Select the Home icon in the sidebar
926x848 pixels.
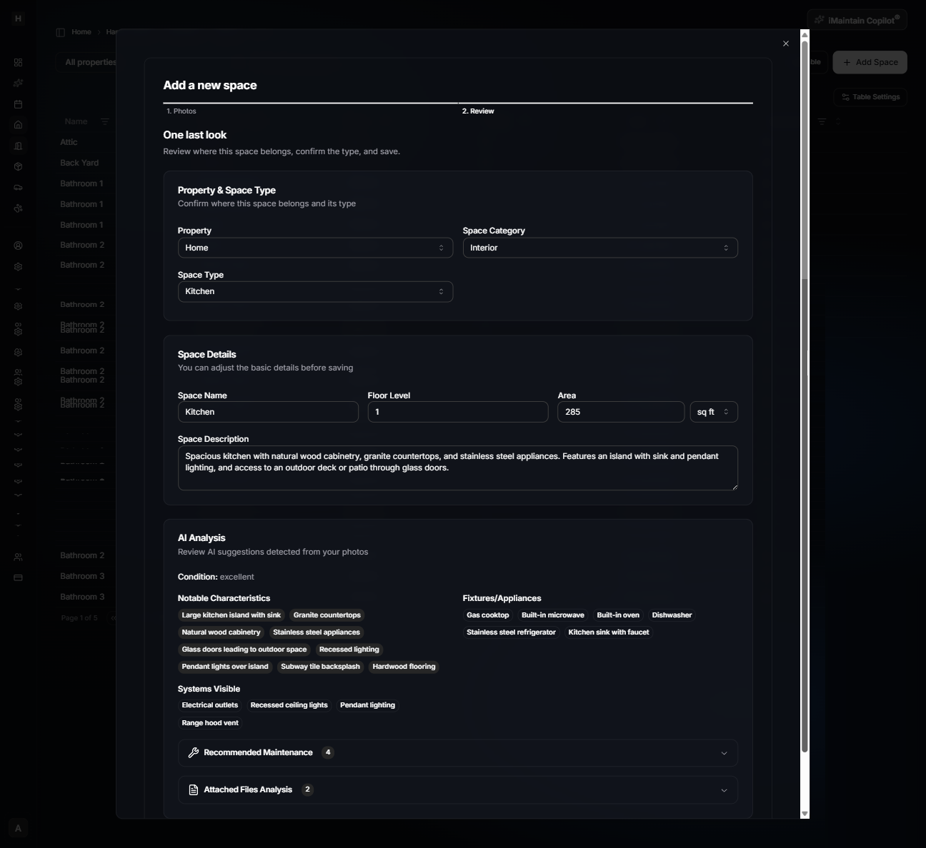coord(18,124)
